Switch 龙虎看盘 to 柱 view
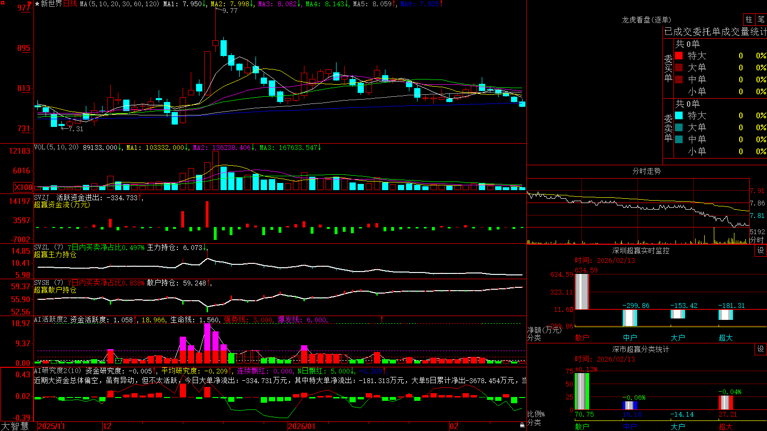The image size is (767, 431). 749,19
